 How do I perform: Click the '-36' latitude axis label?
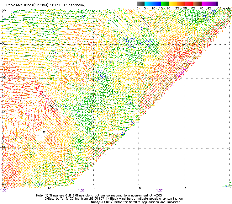3,112
